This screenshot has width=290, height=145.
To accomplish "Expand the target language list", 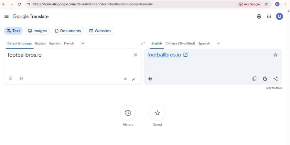I will (x=219, y=43).
